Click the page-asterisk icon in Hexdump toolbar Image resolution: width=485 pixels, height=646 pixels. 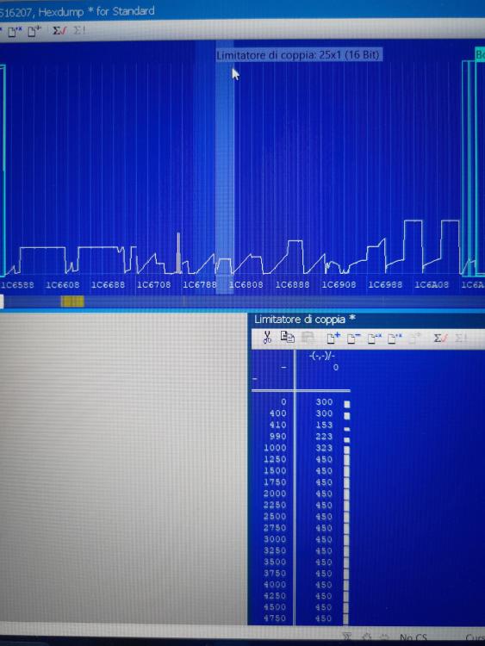pos(15,31)
